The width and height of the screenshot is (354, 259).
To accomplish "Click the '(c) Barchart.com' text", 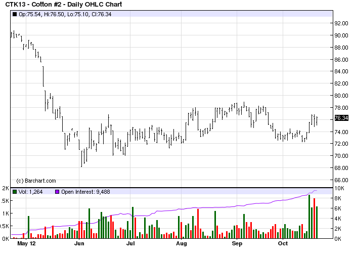I will pos(36,181).
